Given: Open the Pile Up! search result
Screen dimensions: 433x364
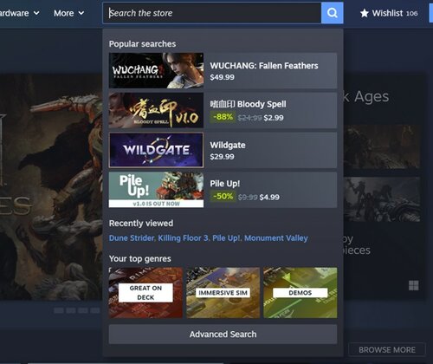Looking at the screenshot, I should (x=223, y=190).
